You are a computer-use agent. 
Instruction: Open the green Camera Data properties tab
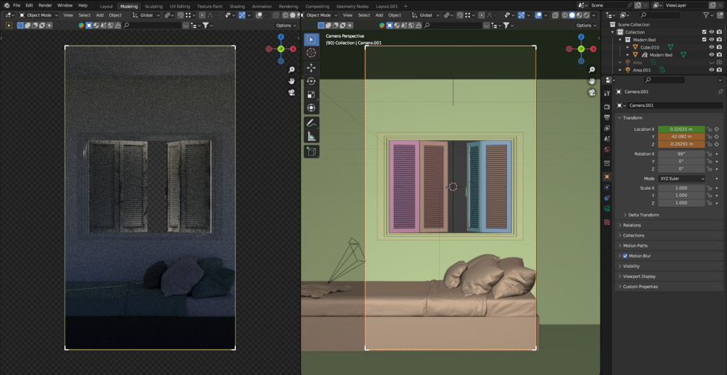(607, 208)
